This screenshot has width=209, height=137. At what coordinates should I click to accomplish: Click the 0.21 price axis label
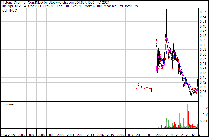[203, 68]
